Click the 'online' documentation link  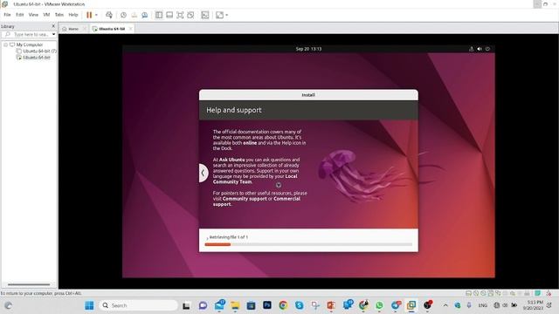click(250, 143)
